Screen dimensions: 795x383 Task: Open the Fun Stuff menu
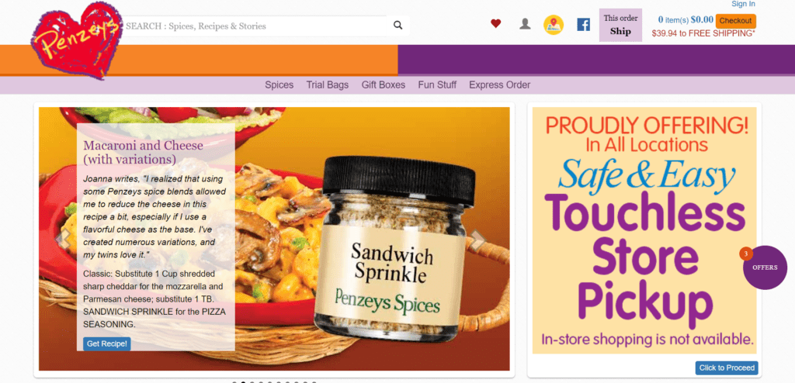click(x=437, y=85)
